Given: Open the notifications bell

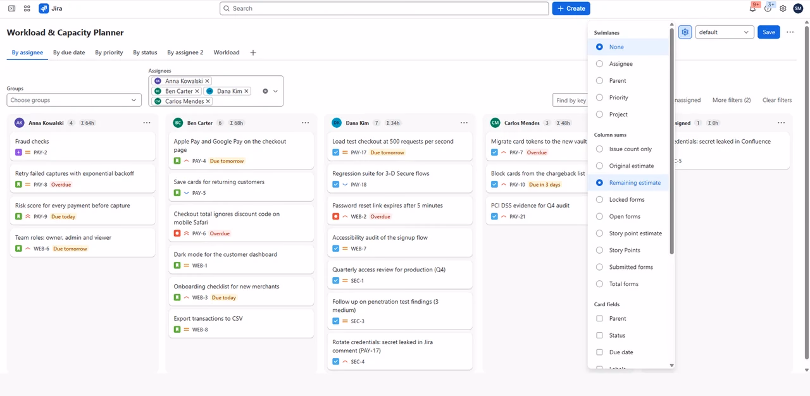Looking at the screenshot, I should tap(753, 8).
